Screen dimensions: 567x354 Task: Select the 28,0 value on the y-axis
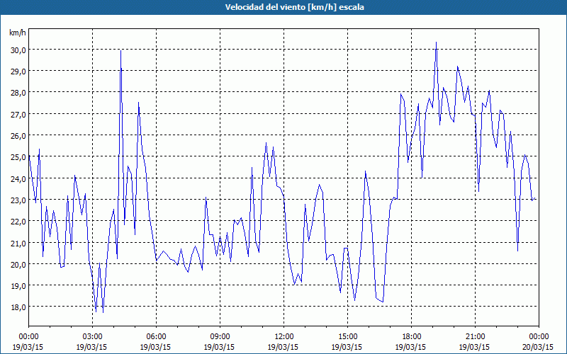point(18,93)
